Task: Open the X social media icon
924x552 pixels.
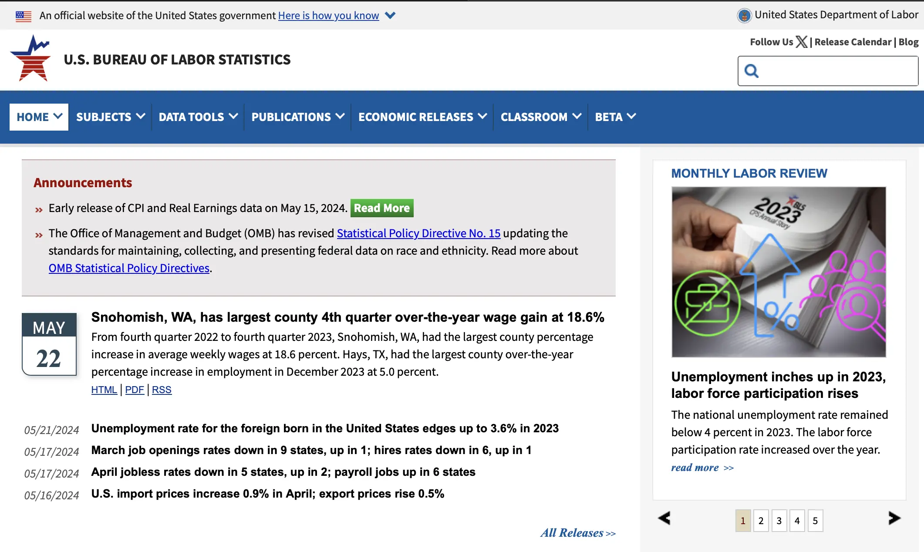Action: [801, 42]
